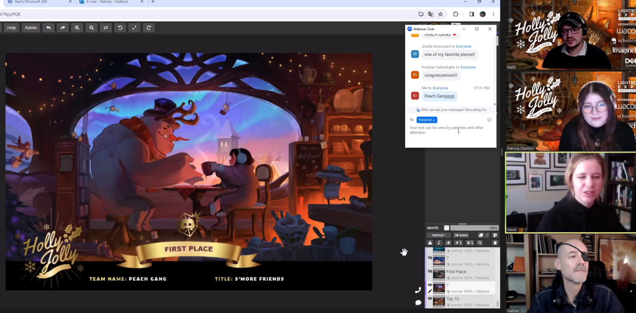Screen dimensions: 636x313
Task: Click the chat bubble icon near canvas
Action: point(418,303)
